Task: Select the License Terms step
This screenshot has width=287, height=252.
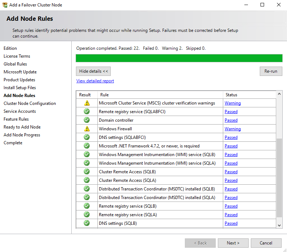Action: 17,56
